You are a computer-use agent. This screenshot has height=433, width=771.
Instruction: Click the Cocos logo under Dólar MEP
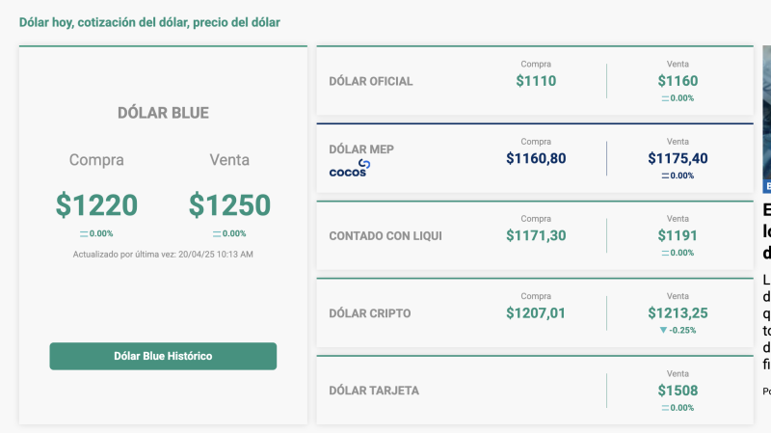(x=349, y=170)
